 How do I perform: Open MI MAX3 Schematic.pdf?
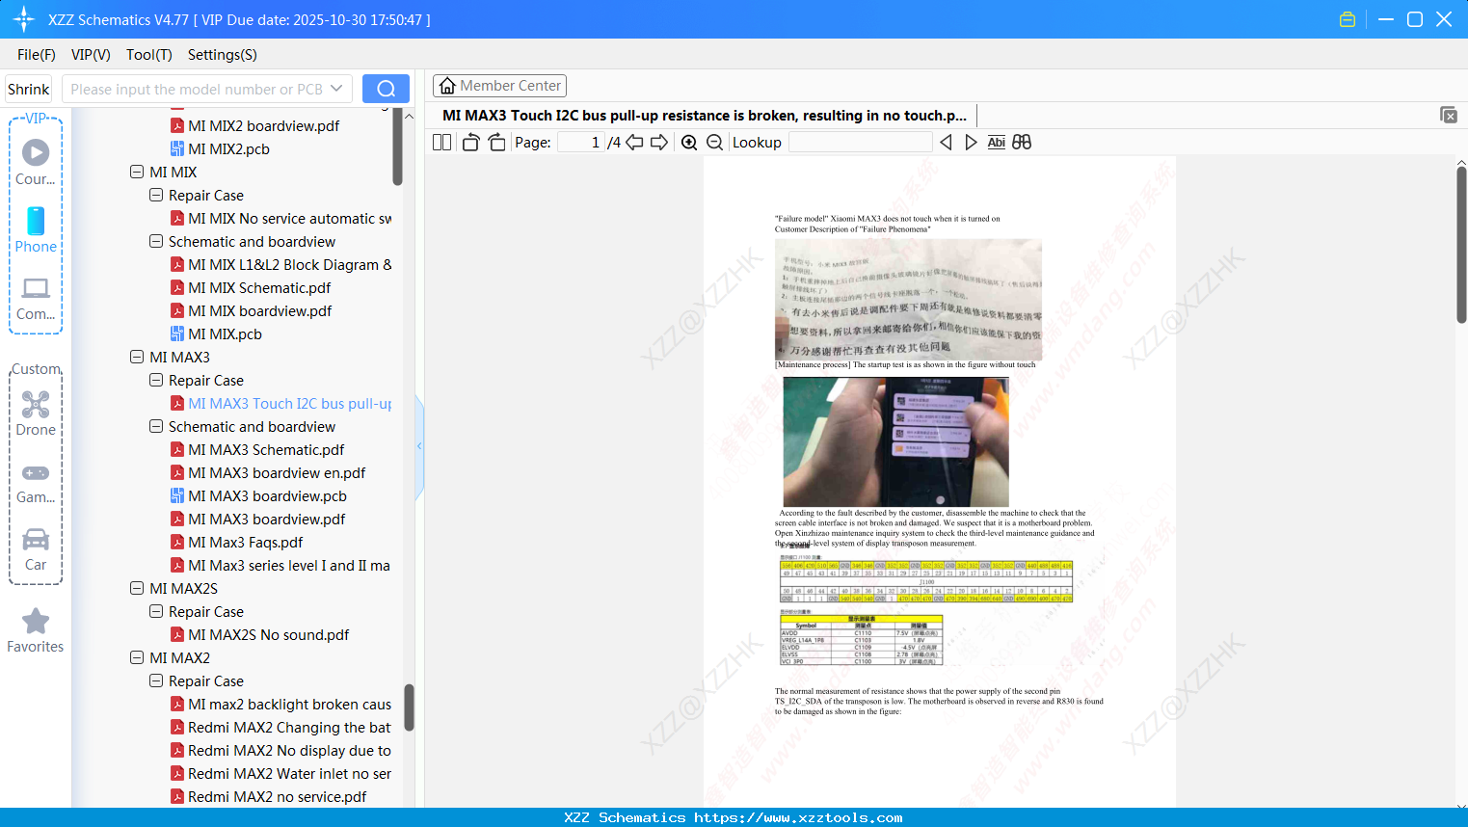coord(266,449)
